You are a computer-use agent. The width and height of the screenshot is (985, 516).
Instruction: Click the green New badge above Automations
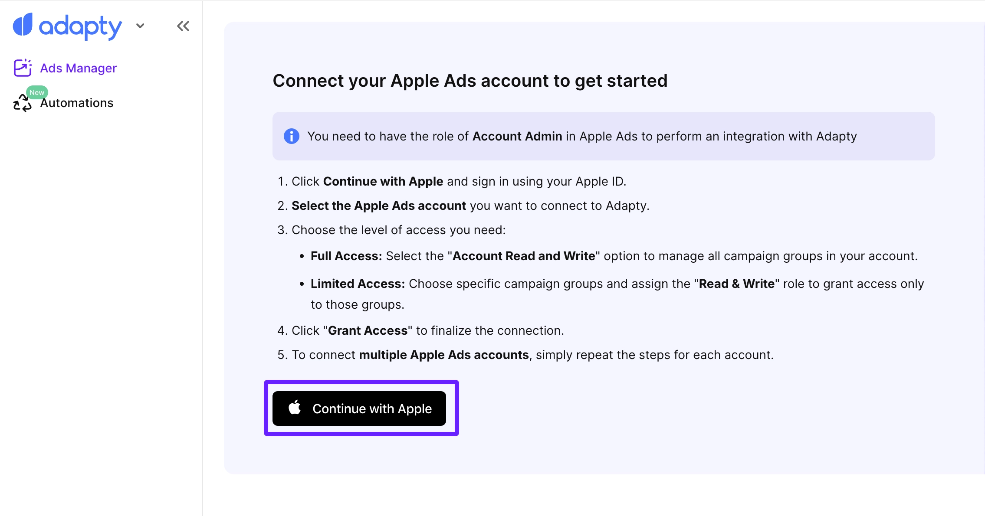coord(36,92)
